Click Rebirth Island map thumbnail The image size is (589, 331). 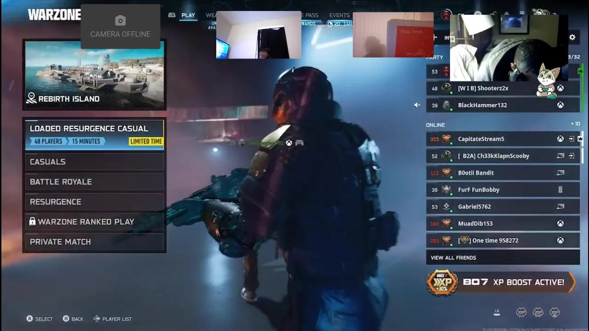click(94, 75)
